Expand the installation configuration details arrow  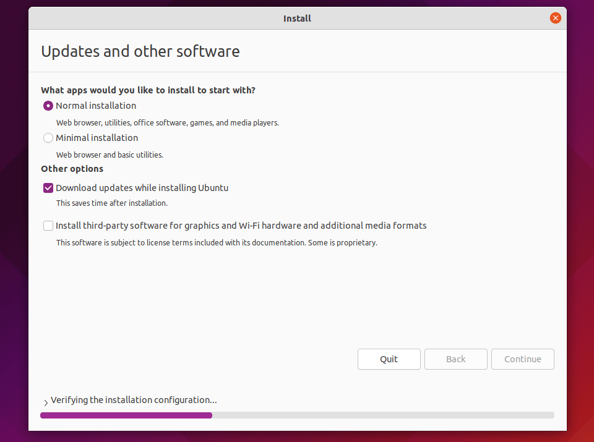[46, 402]
